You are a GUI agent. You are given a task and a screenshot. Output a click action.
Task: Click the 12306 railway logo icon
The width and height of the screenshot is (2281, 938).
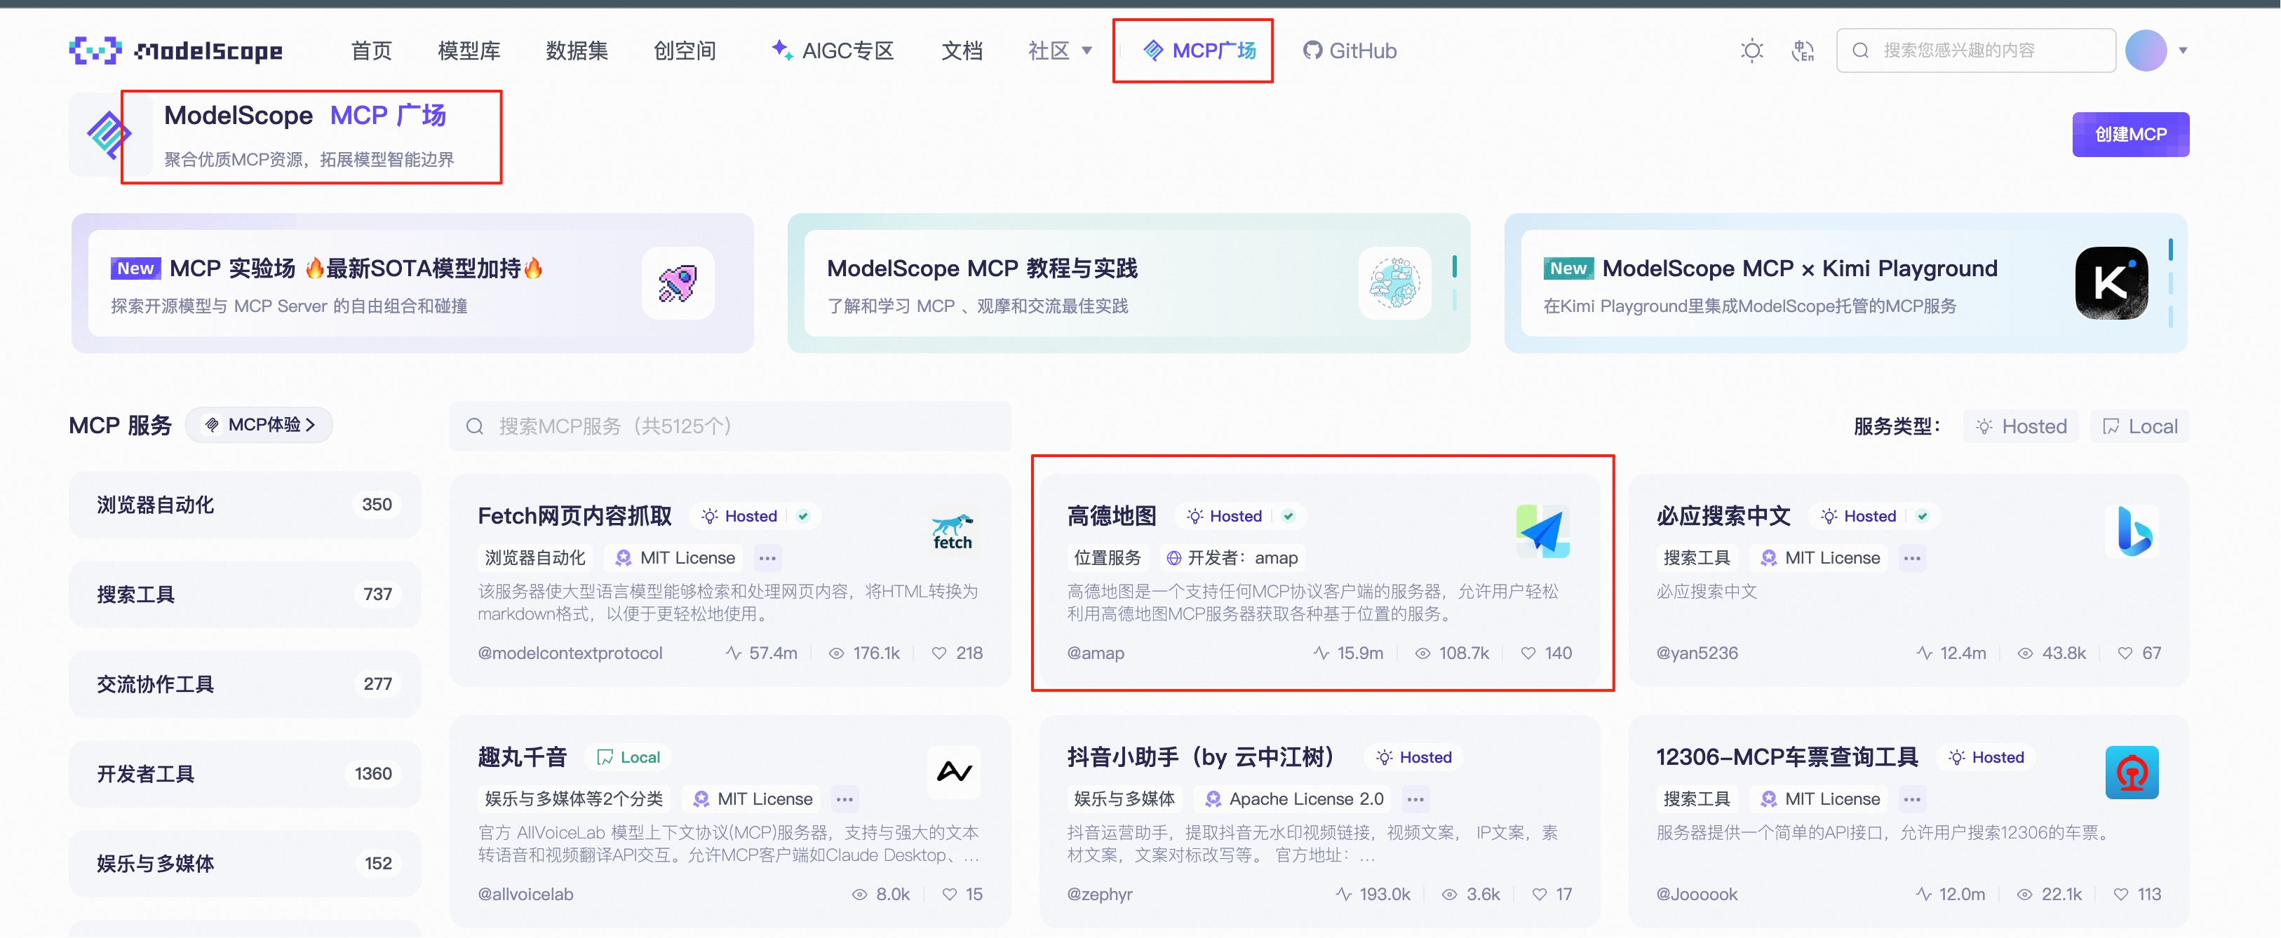(x=2132, y=773)
